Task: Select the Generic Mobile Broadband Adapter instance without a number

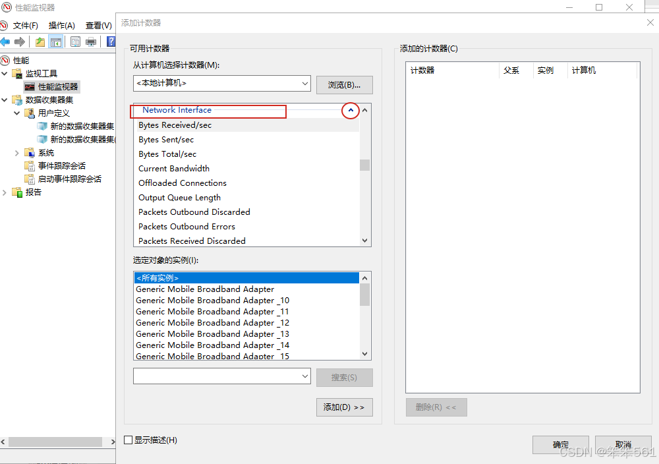Action: point(246,289)
